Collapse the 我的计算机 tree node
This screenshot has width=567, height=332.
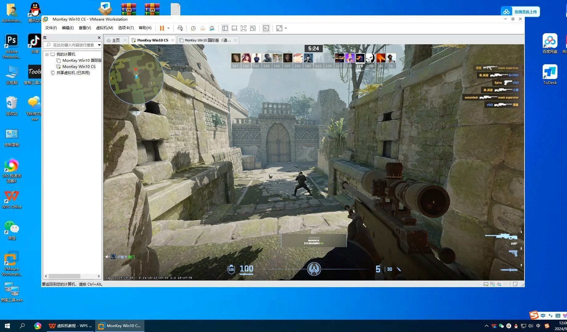[x=47, y=54]
